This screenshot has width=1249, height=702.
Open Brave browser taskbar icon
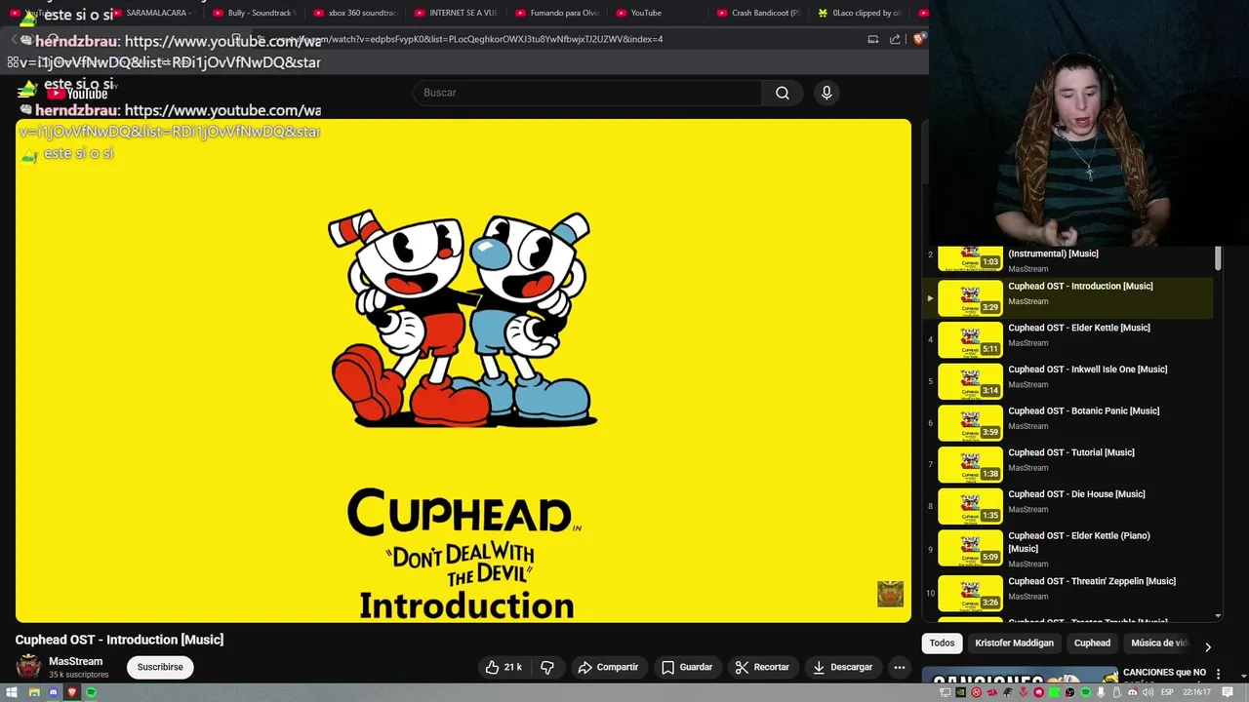pyautogui.click(x=72, y=692)
